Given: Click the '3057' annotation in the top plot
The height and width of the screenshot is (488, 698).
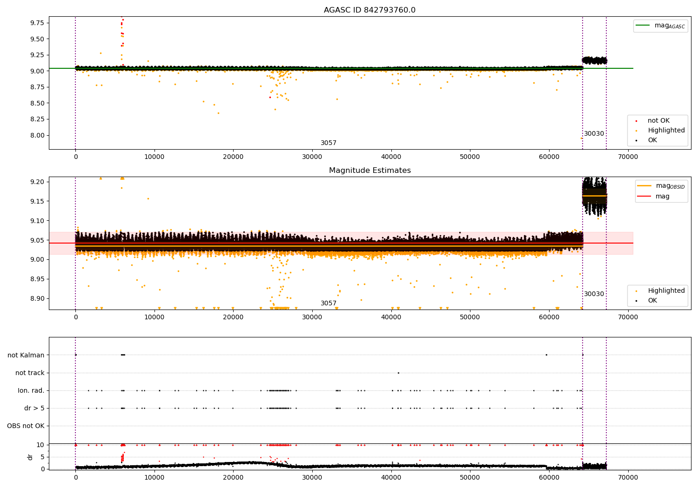Looking at the screenshot, I should pyautogui.click(x=329, y=143).
